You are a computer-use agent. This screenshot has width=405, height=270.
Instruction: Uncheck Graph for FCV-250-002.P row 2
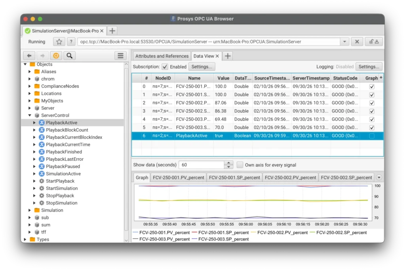tap(372, 103)
